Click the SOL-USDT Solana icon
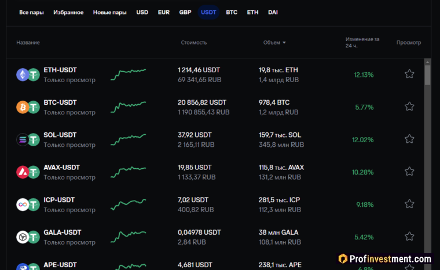 (x=23, y=139)
